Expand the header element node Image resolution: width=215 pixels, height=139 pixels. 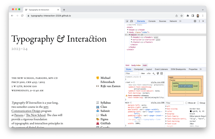click(132, 37)
